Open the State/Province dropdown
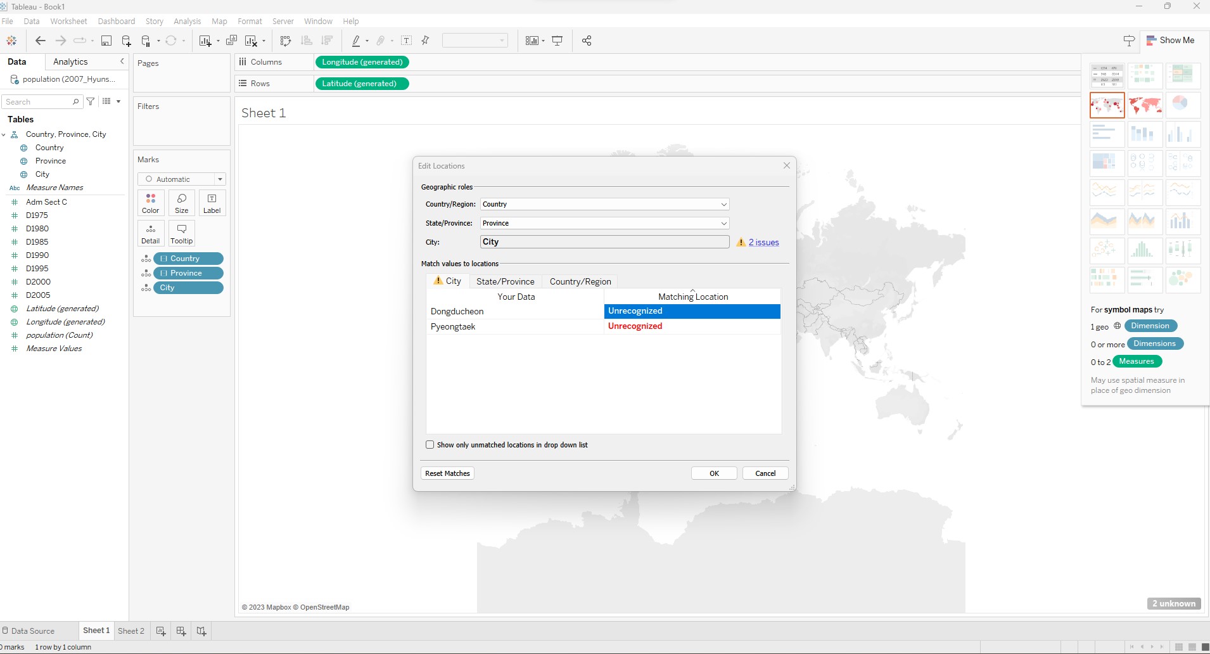This screenshot has width=1210, height=654. [x=723, y=223]
